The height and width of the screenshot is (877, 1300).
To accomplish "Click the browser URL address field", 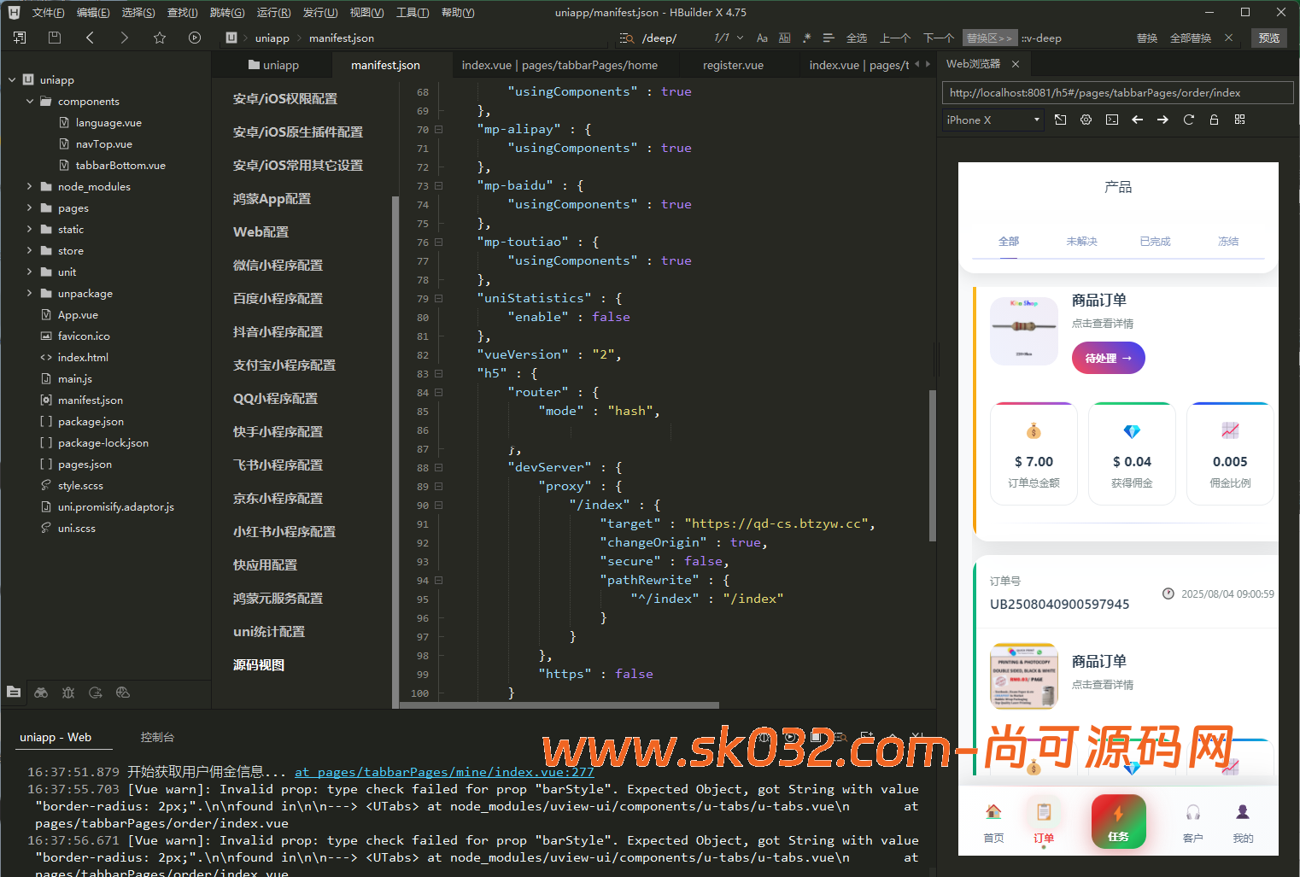I will click(x=1117, y=93).
